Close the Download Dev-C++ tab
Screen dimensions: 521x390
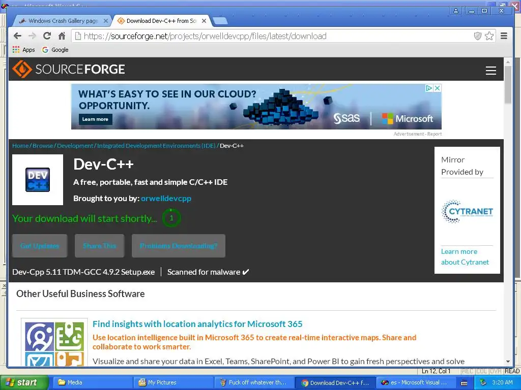(x=204, y=21)
